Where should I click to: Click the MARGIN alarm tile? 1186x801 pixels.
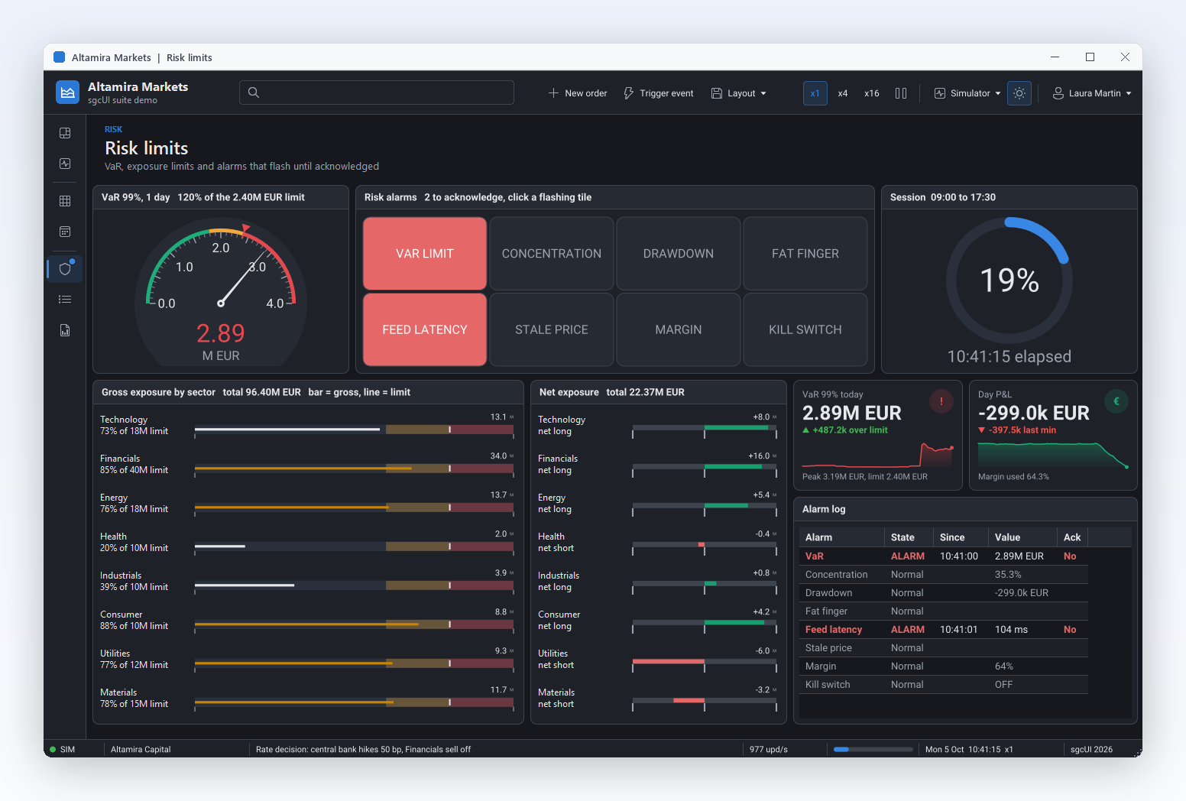(x=679, y=329)
